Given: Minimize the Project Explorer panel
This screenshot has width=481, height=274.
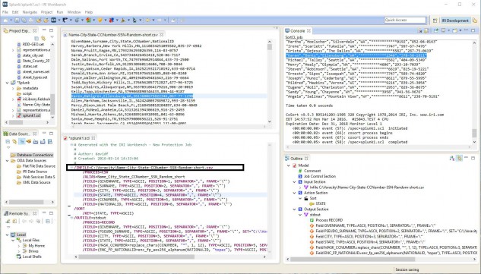Looking at the screenshot, I should tap(44, 30).
